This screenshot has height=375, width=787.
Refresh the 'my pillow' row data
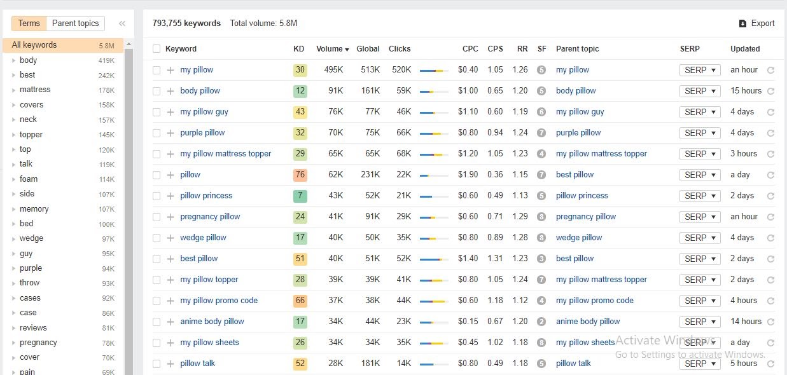[x=770, y=71]
